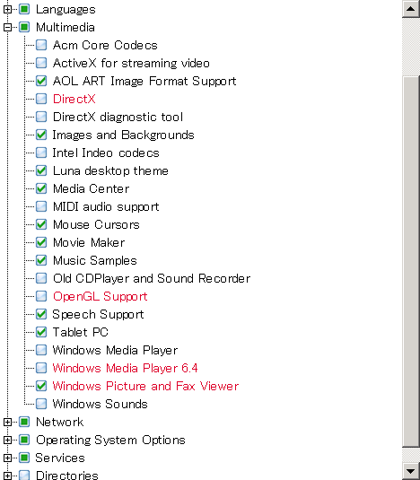Uncheck the Music Samples checkbox

(41, 260)
